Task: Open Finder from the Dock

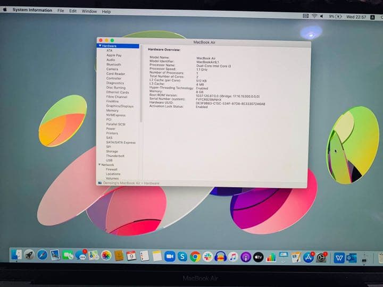Action: click(16, 255)
